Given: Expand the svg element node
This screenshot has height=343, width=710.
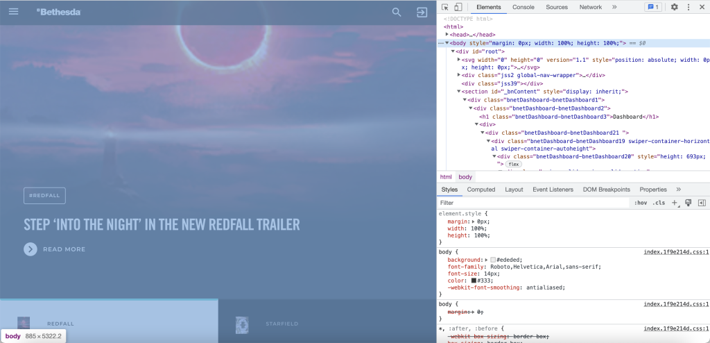Looking at the screenshot, I should [459, 60].
